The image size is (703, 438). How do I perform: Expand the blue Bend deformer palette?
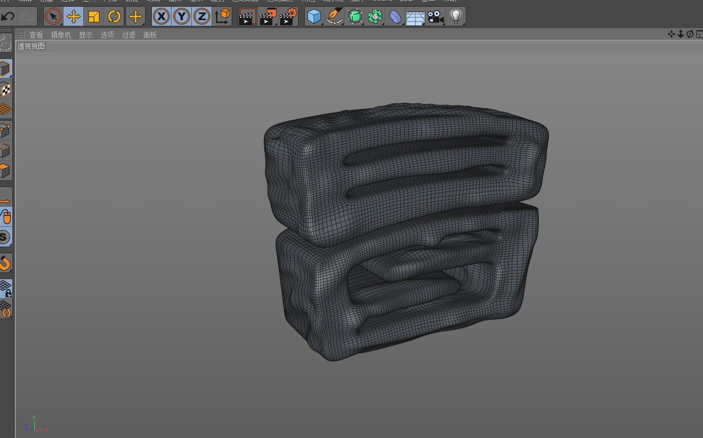pyautogui.click(x=395, y=16)
